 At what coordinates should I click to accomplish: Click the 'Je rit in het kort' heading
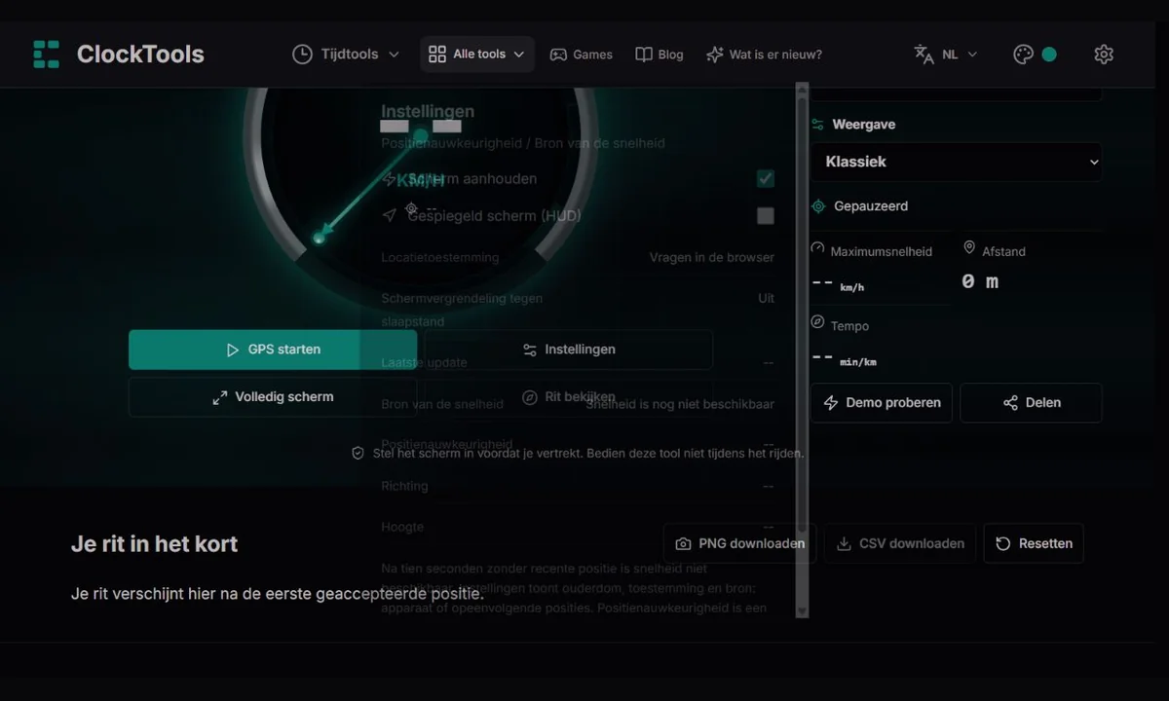(155, 543)
